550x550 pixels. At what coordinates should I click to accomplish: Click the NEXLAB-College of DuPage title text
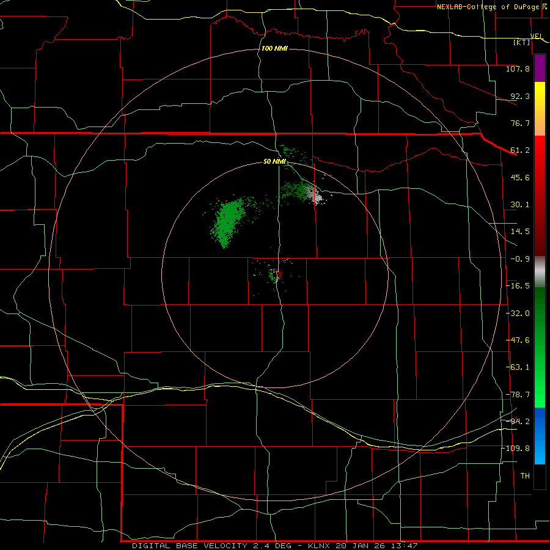point(488,7)
